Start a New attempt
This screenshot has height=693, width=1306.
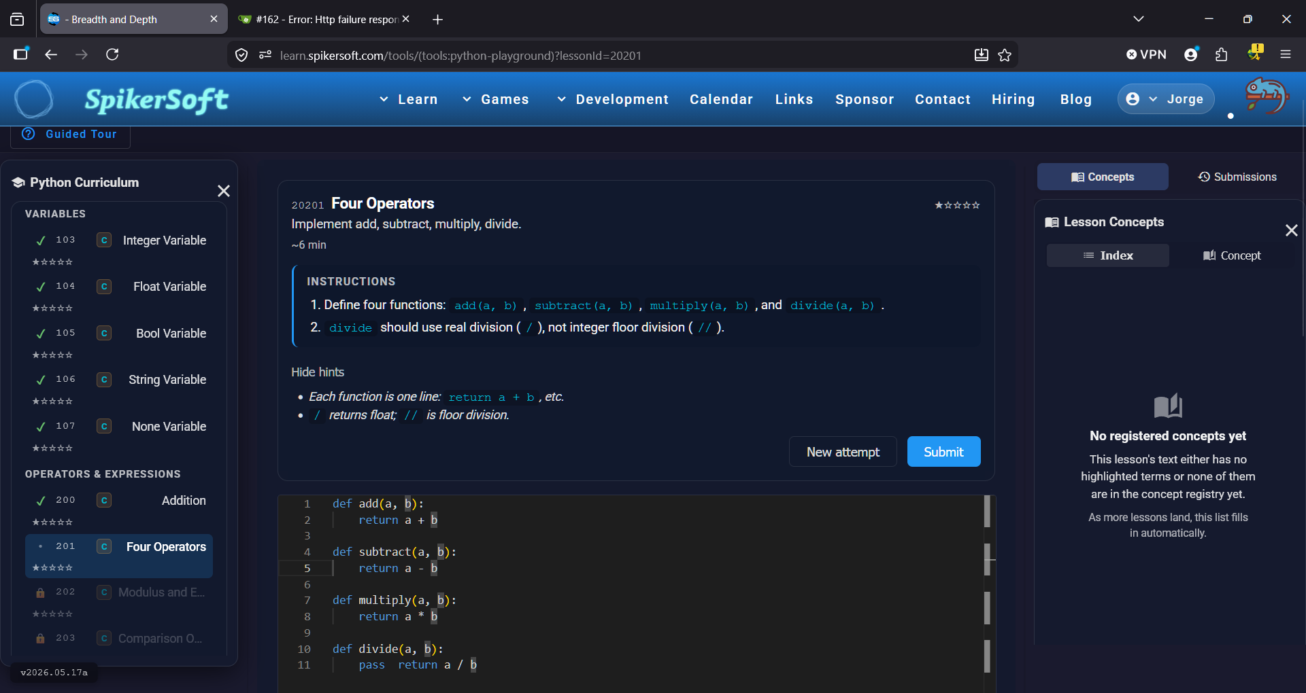(843, 452)
